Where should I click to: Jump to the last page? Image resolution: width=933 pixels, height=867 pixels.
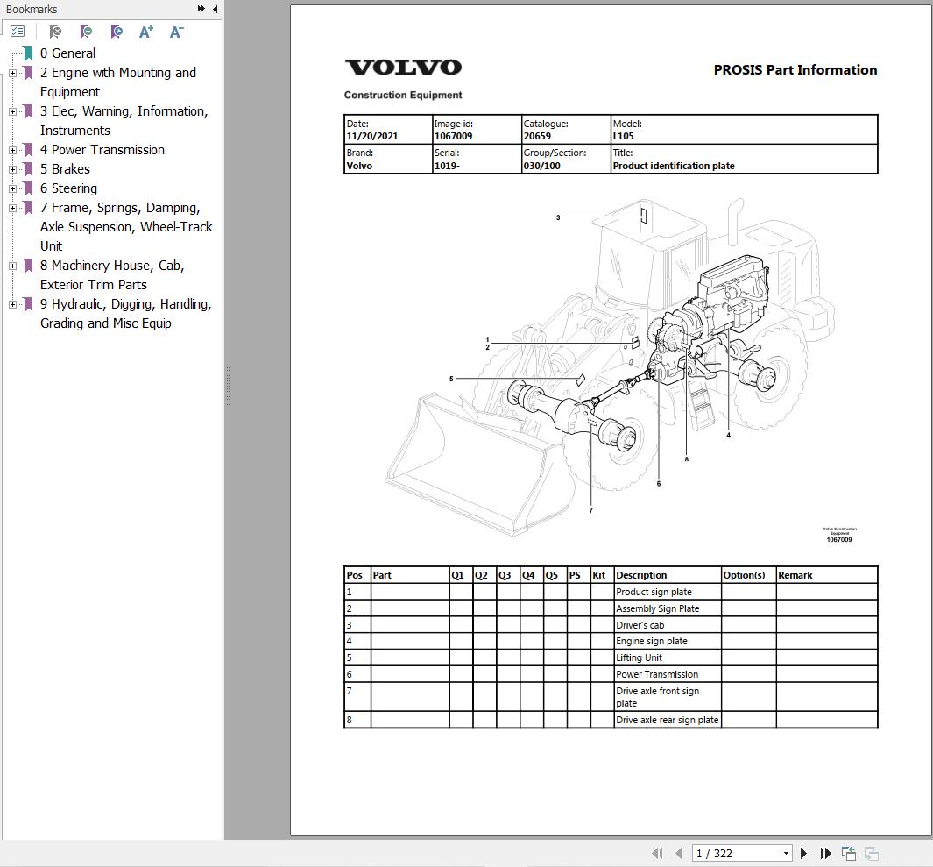825,853
